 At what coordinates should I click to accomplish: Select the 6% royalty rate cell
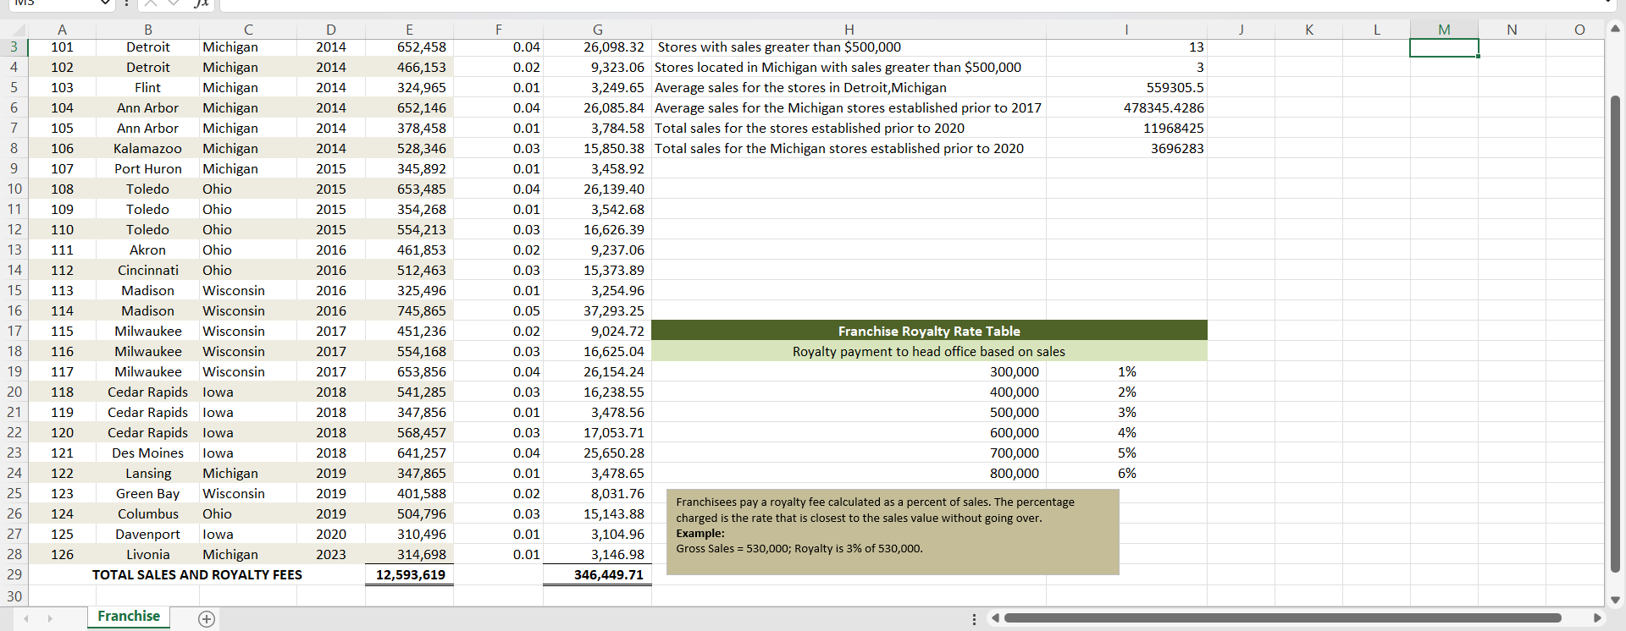click(1126, 474)
